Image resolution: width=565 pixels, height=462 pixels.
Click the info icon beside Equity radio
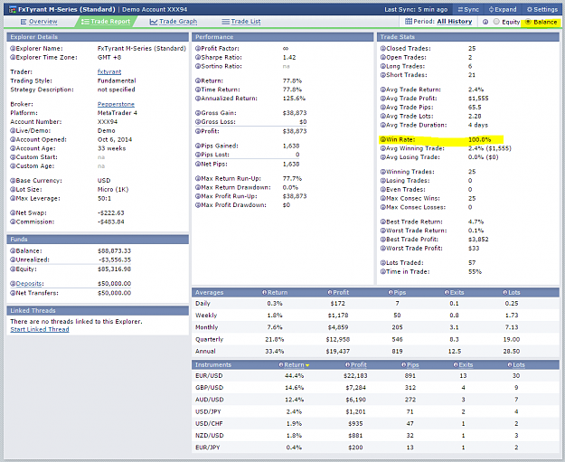tap(485, 22)
